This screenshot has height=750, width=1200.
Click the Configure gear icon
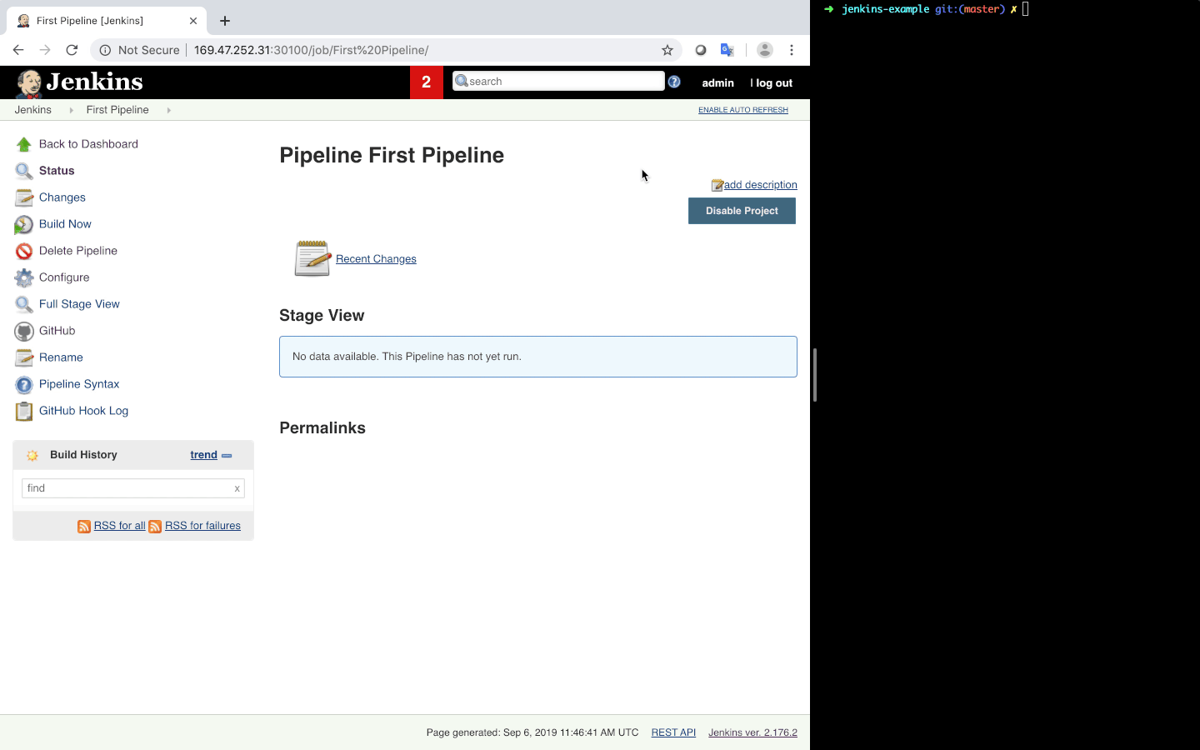pyautogui.click(x=24, y=277)
